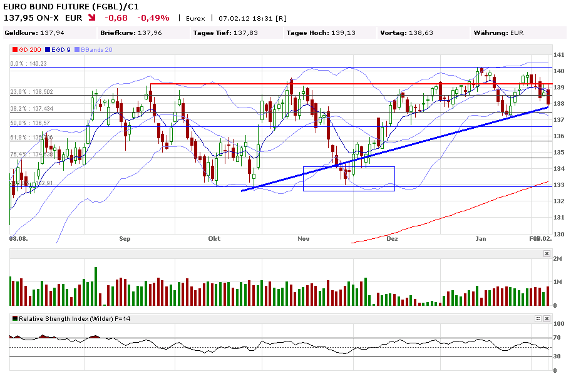
Task: Select the GD 200 legend label
Action: [30, 50]
